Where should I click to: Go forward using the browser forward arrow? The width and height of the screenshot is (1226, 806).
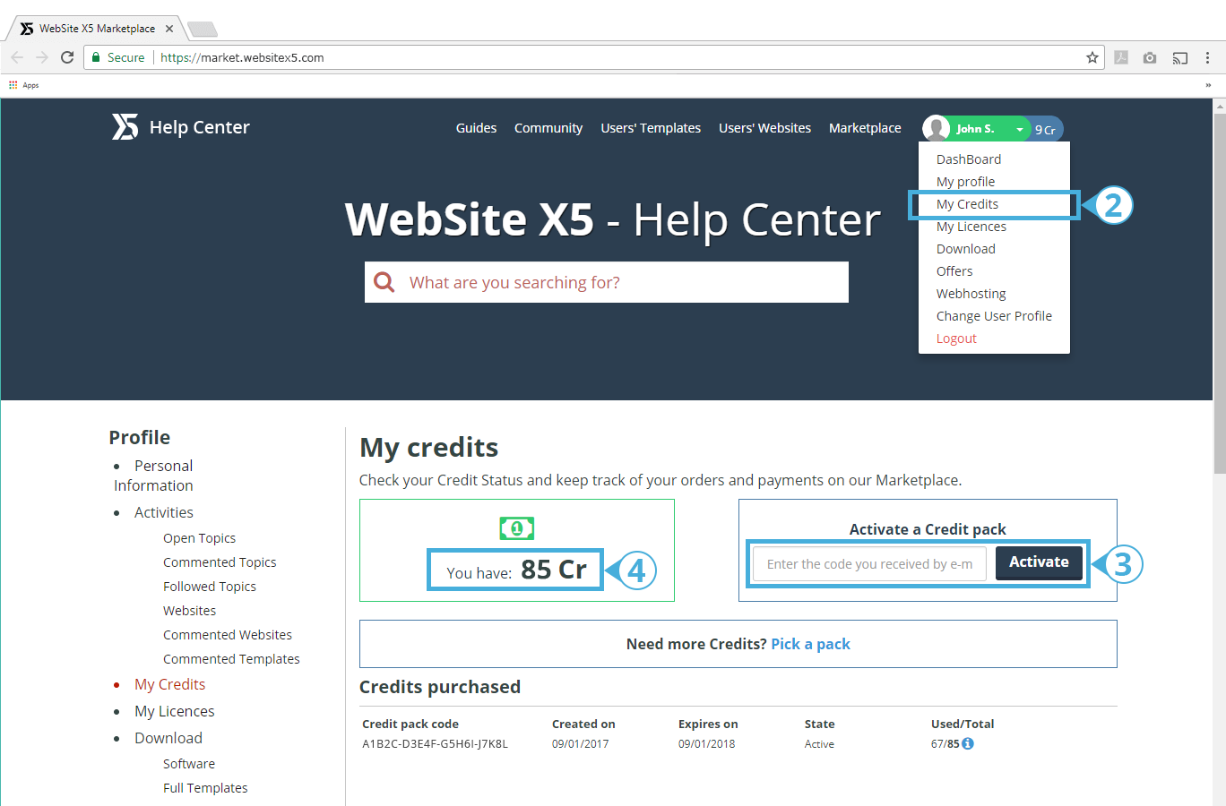[42, 57]
